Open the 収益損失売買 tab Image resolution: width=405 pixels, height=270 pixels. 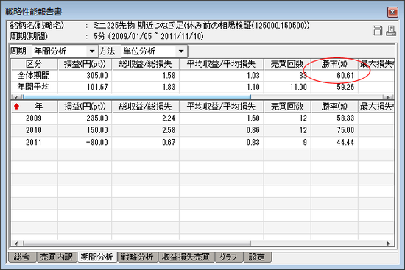point(186,257)
